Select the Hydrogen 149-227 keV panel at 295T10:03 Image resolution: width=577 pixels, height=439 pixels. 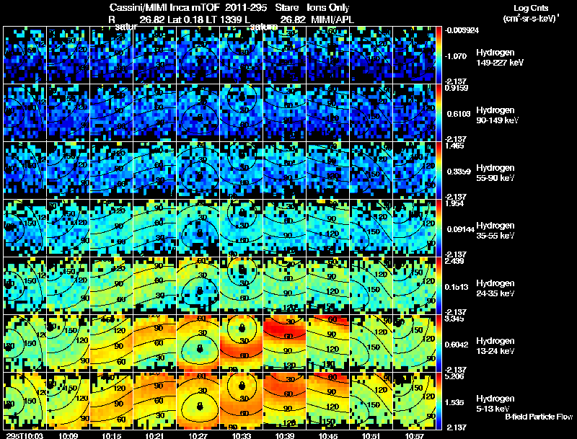pyautogui.click(x=25, y=55)
